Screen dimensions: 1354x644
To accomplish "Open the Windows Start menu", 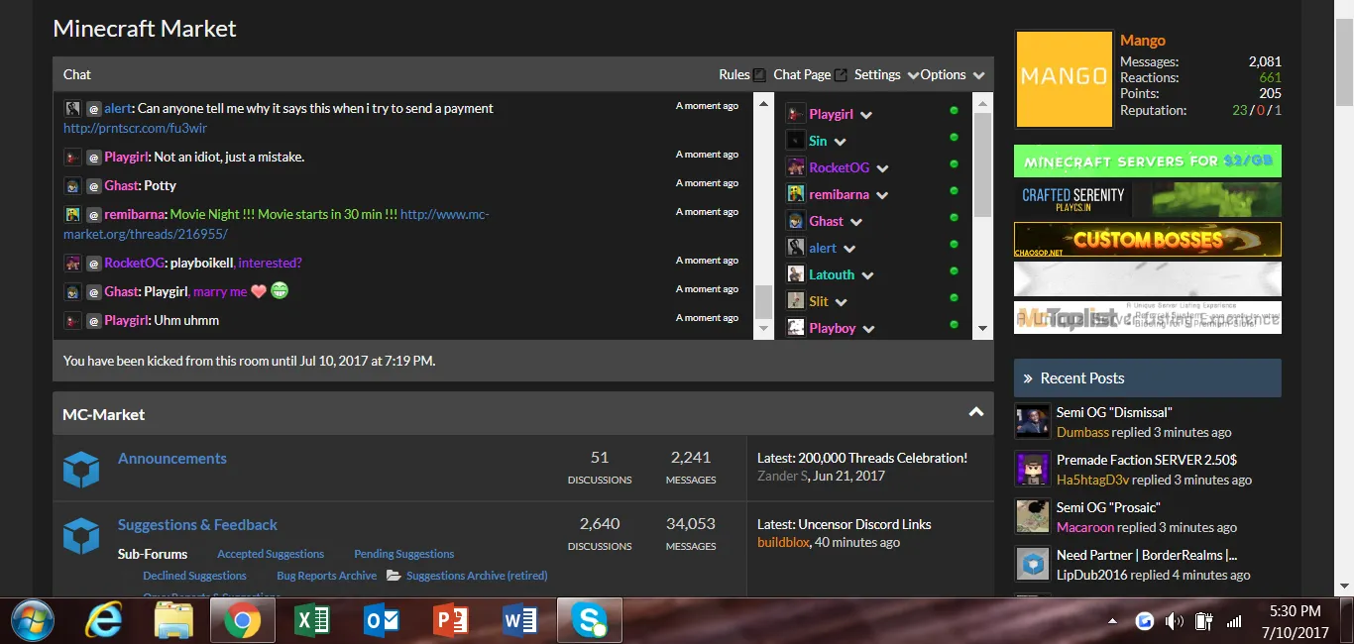I will coord(33,621).
